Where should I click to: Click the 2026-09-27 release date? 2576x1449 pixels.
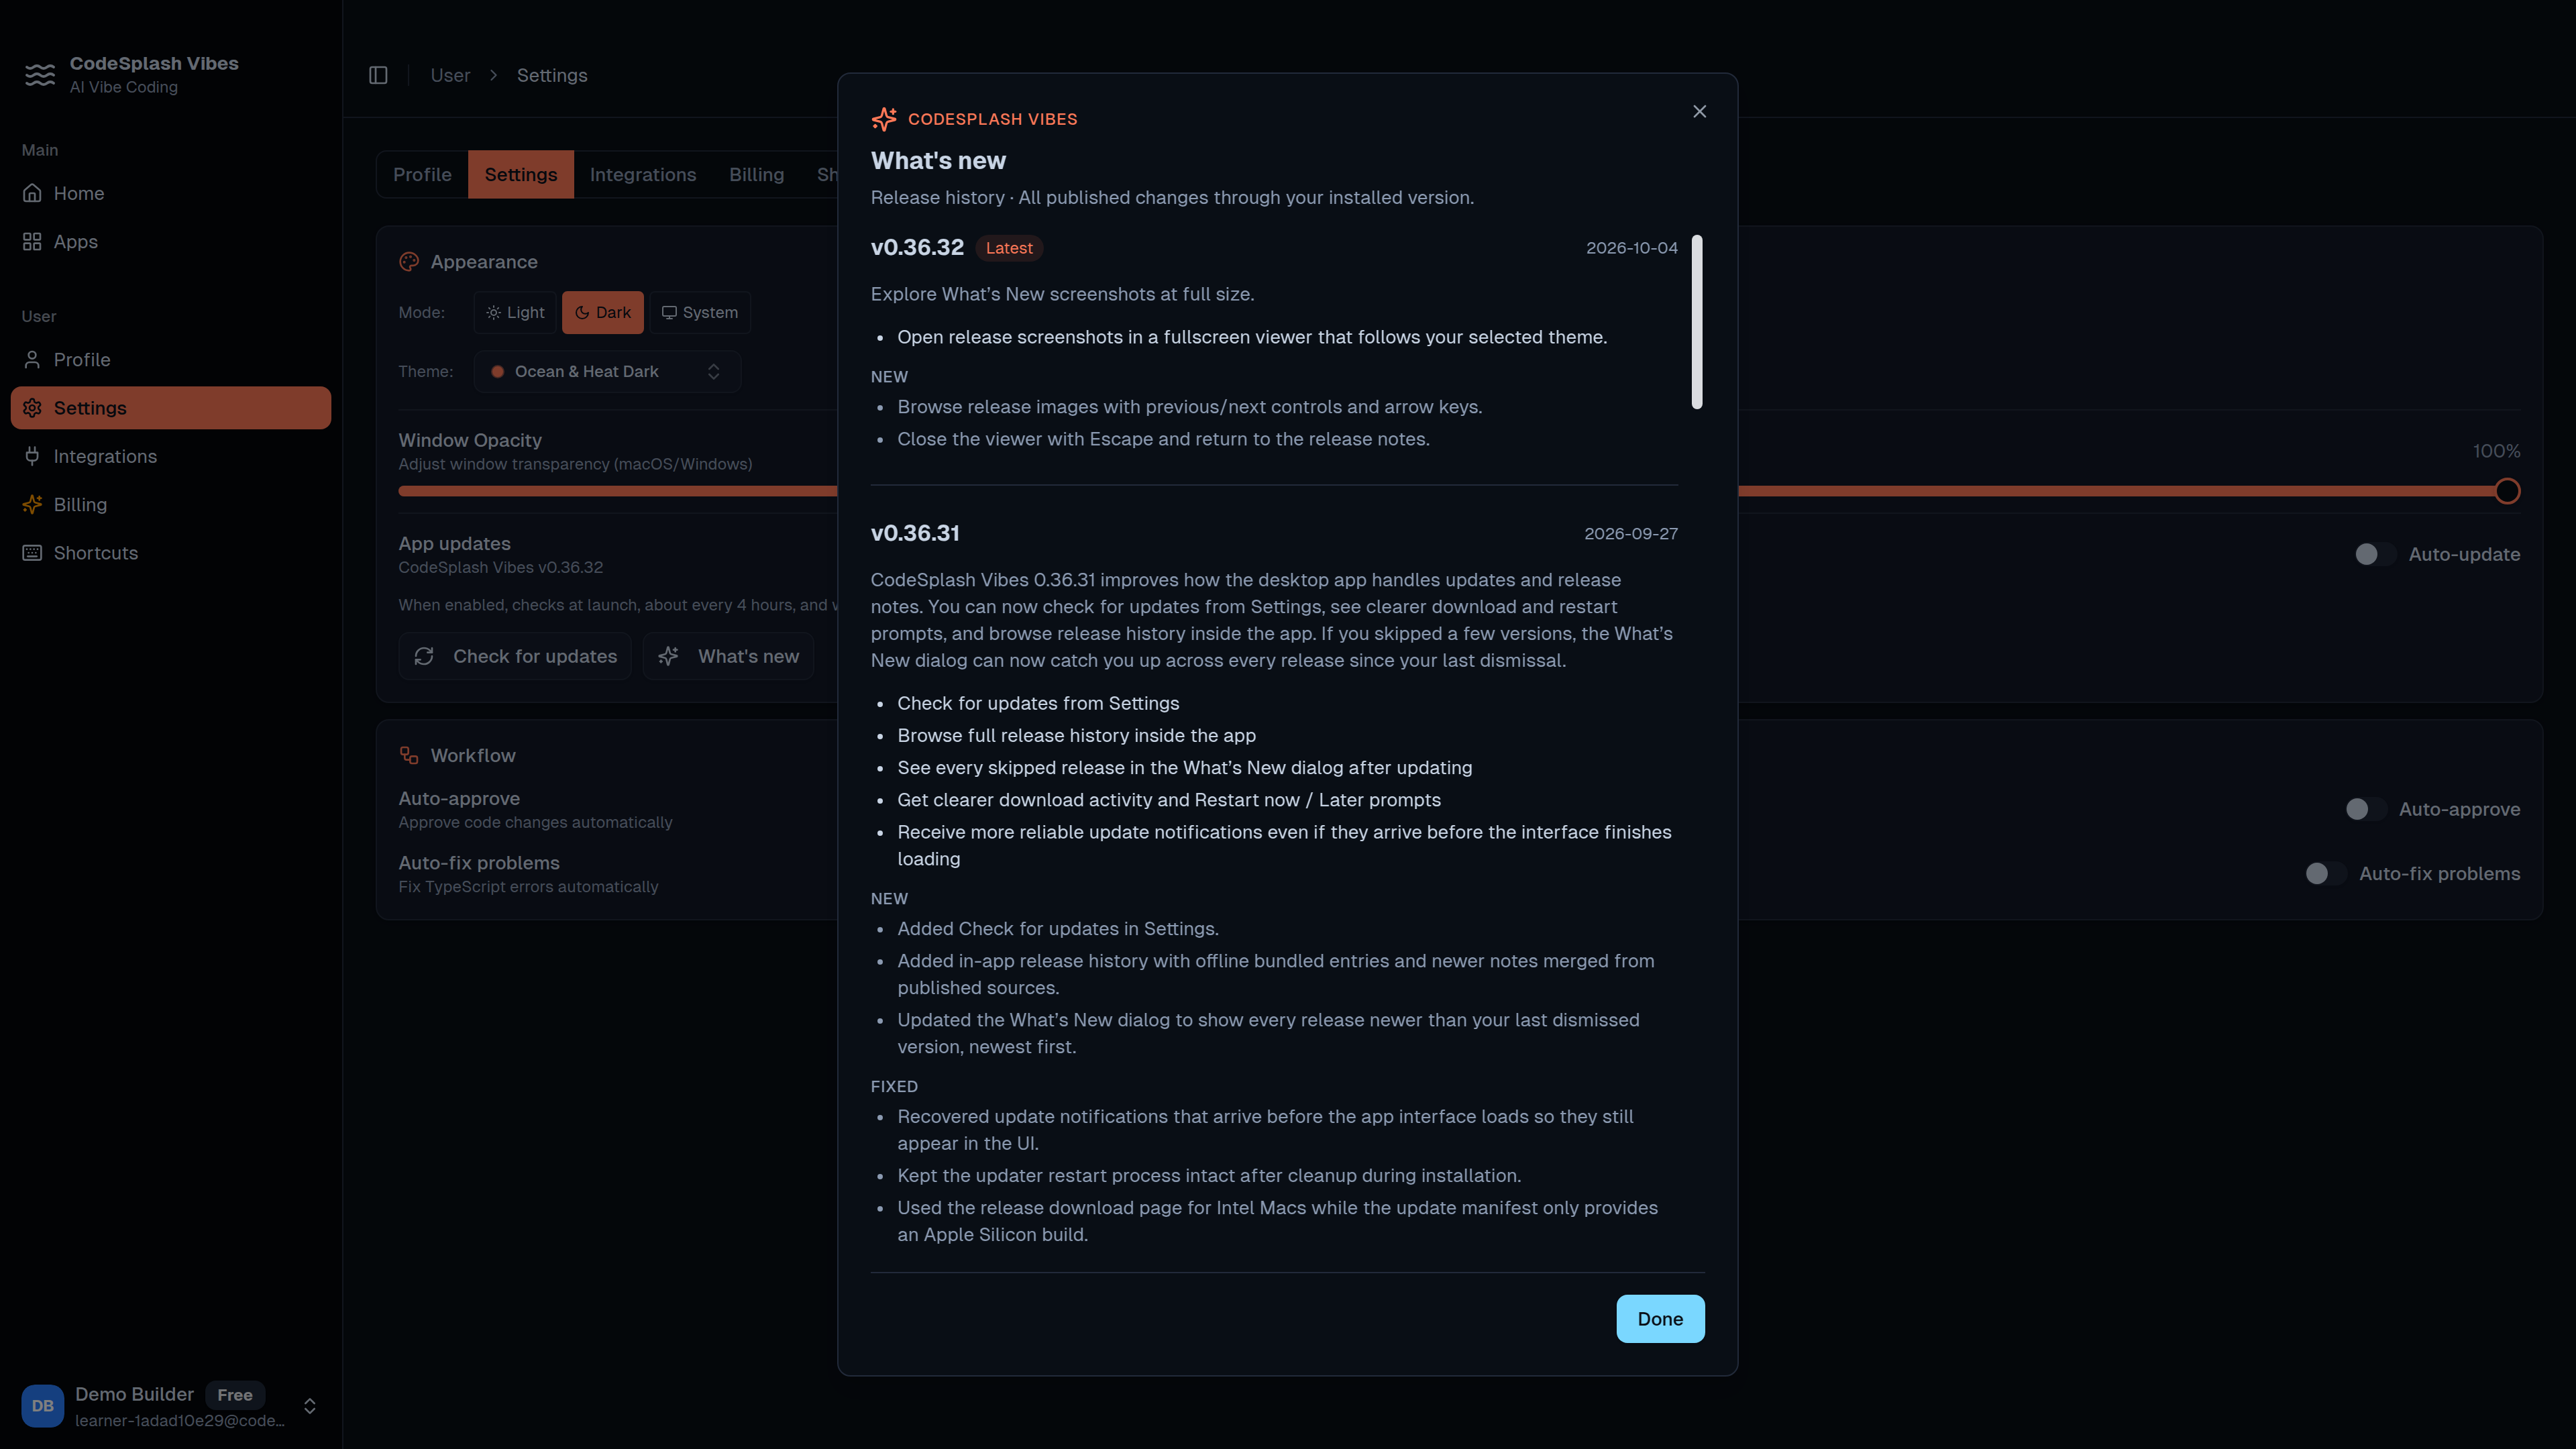(1631, 534)
